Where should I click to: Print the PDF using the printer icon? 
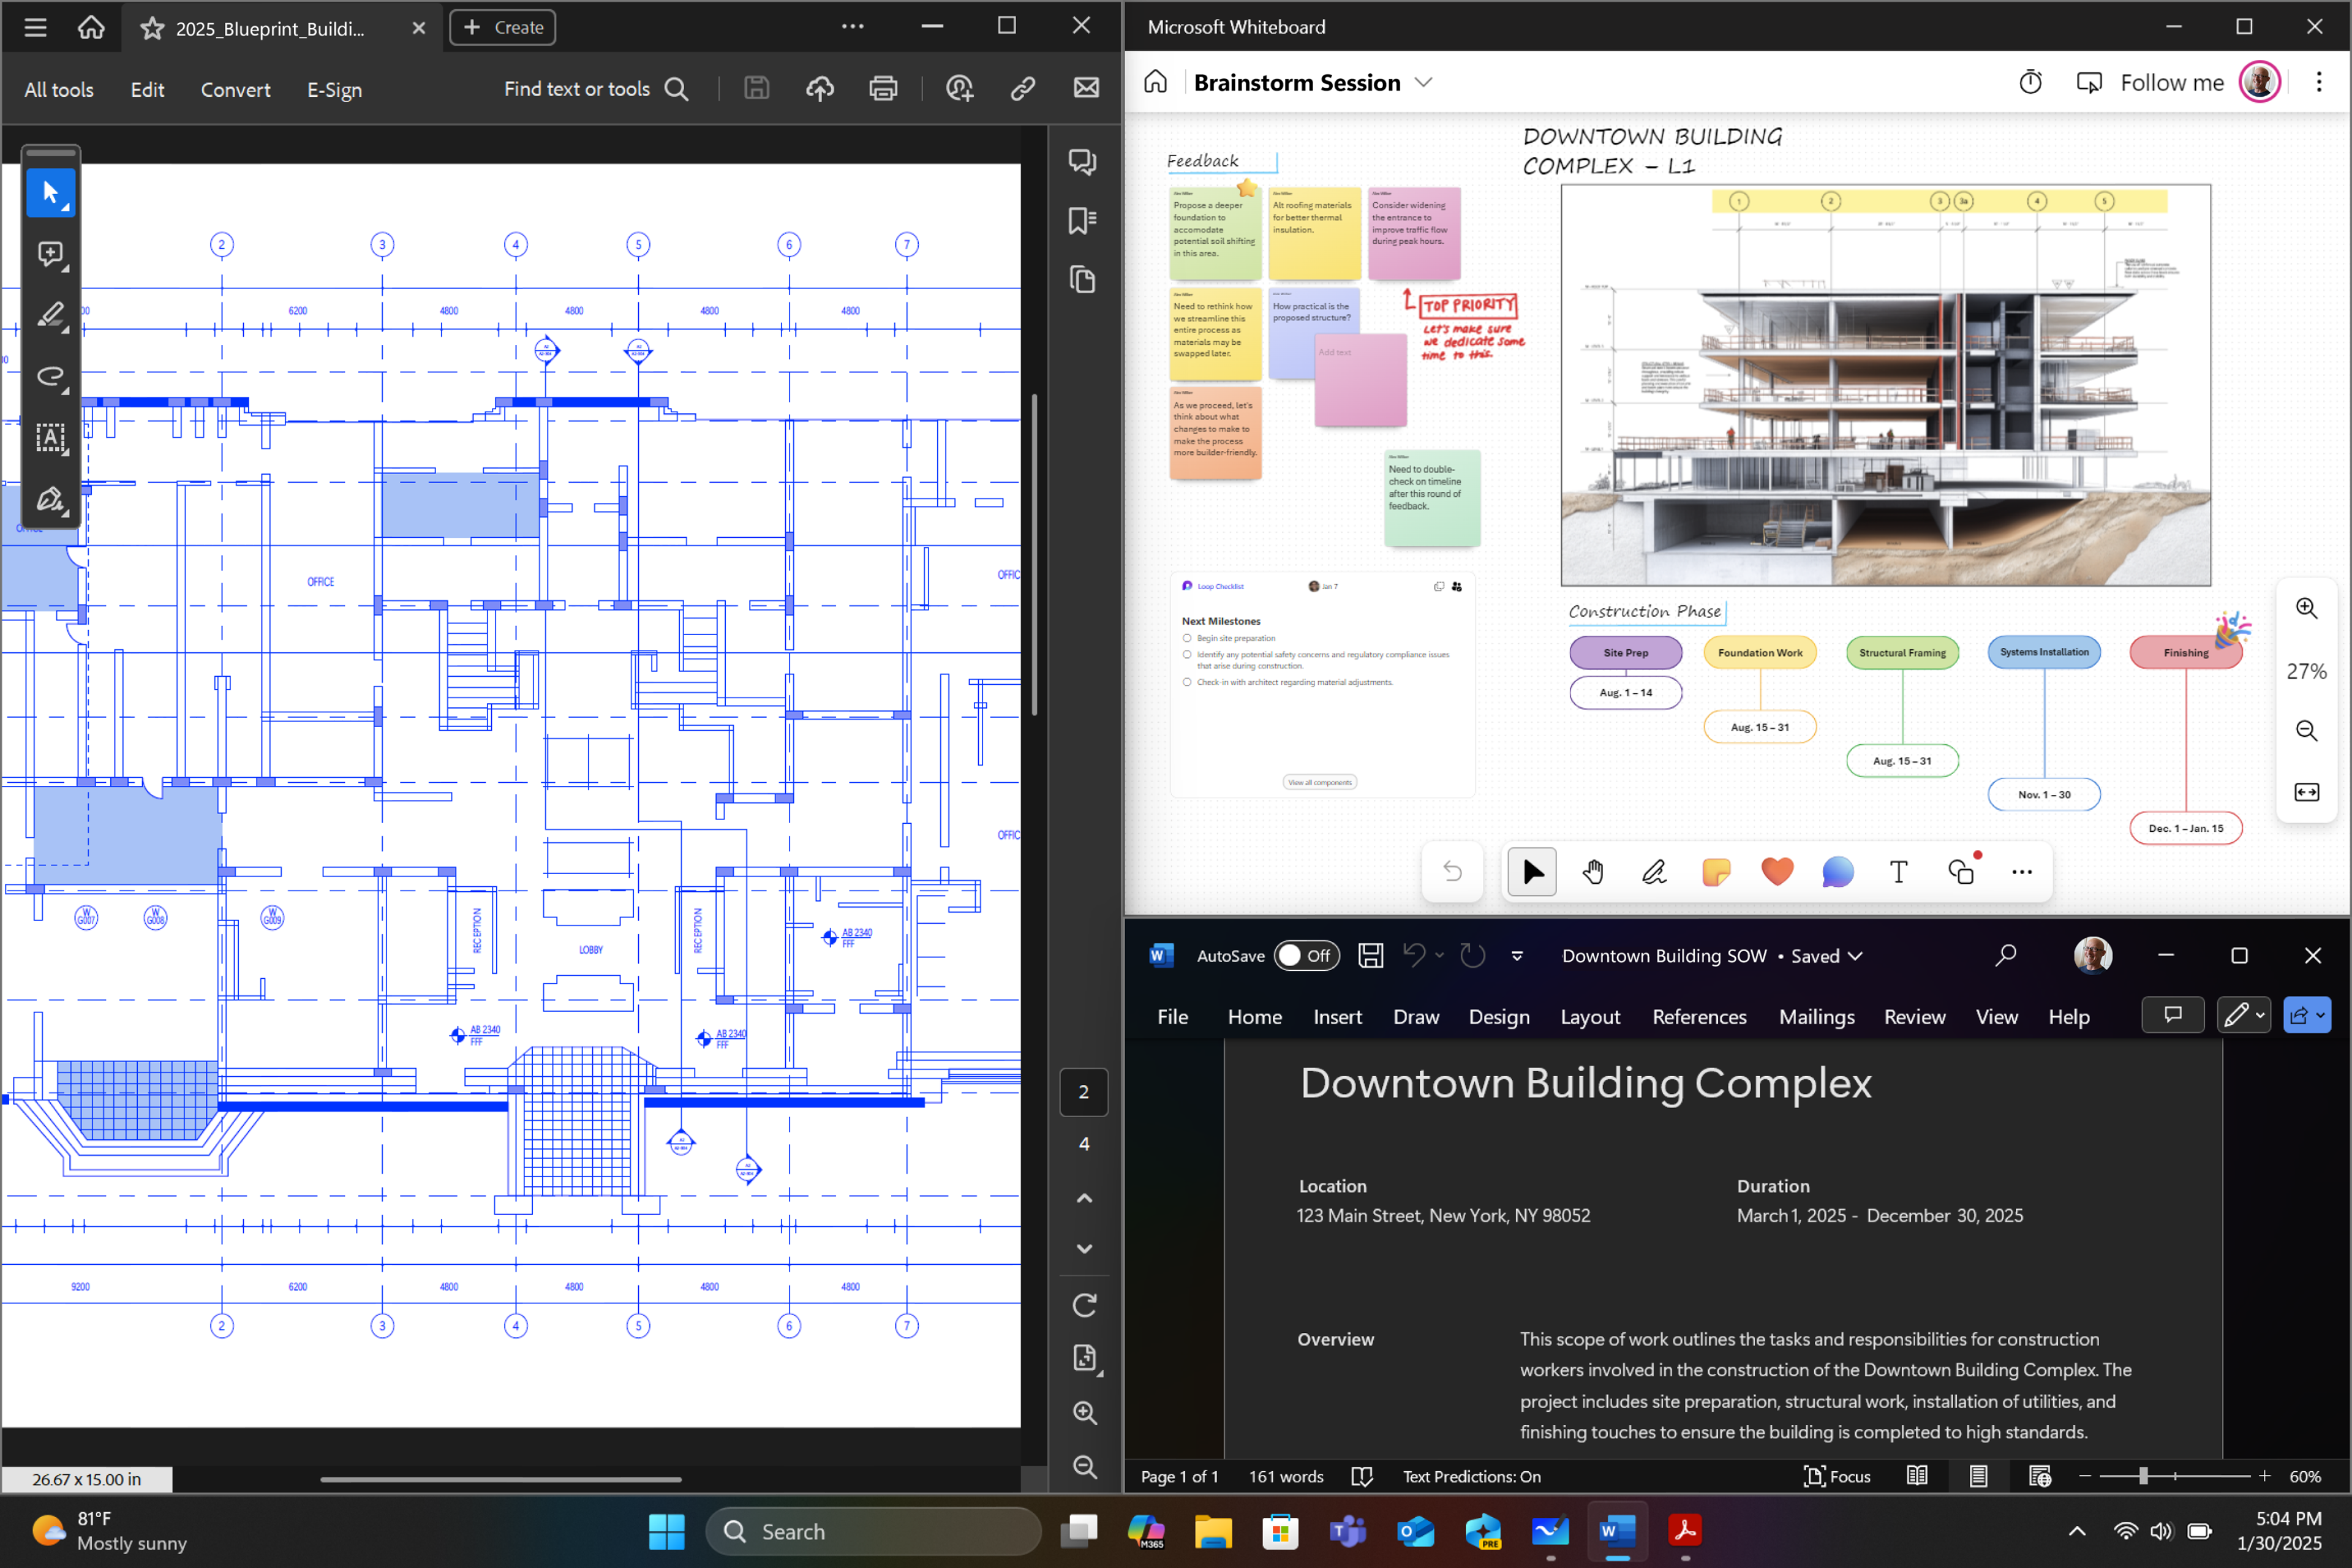tap(883, 89)
